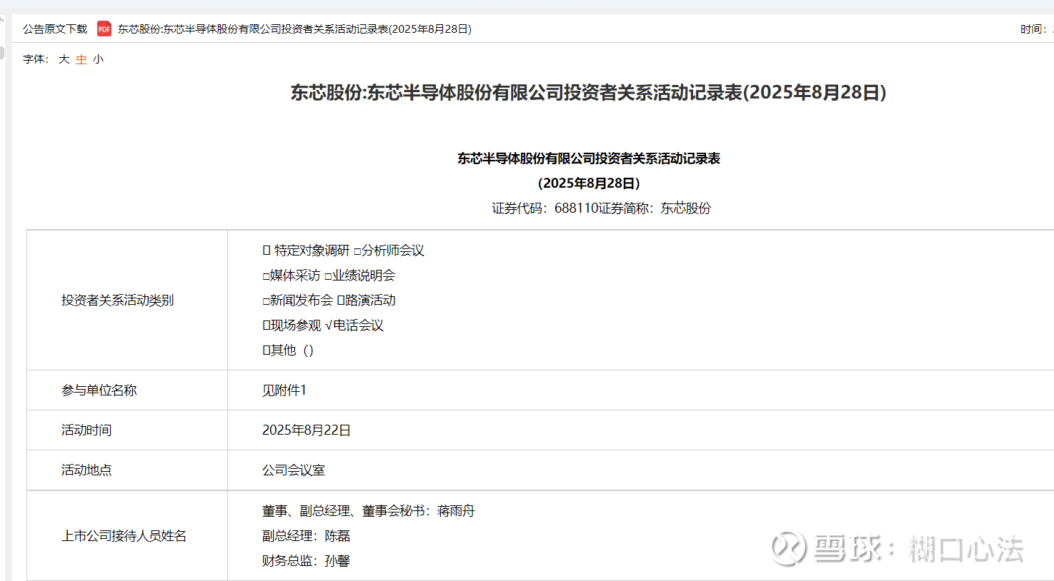Click the 业绩说明会 option
This screenshot has width=1054, height=581.
360,276
